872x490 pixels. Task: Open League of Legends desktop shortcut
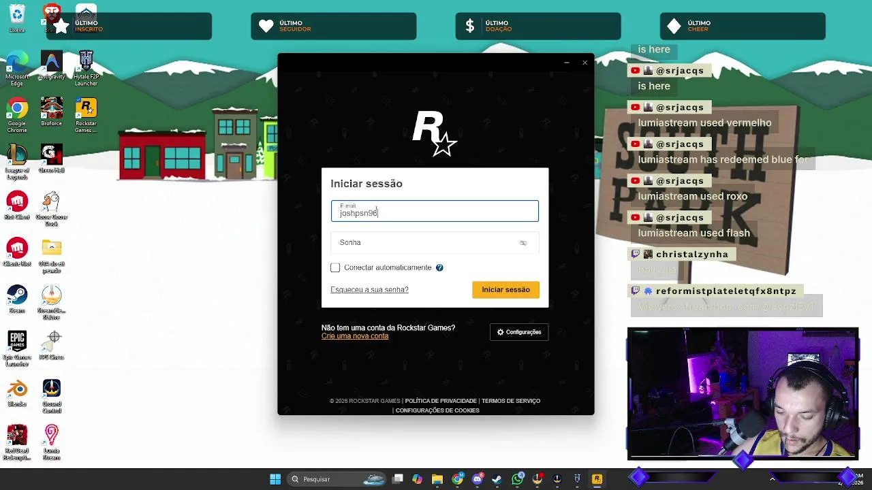click(17, 163)
